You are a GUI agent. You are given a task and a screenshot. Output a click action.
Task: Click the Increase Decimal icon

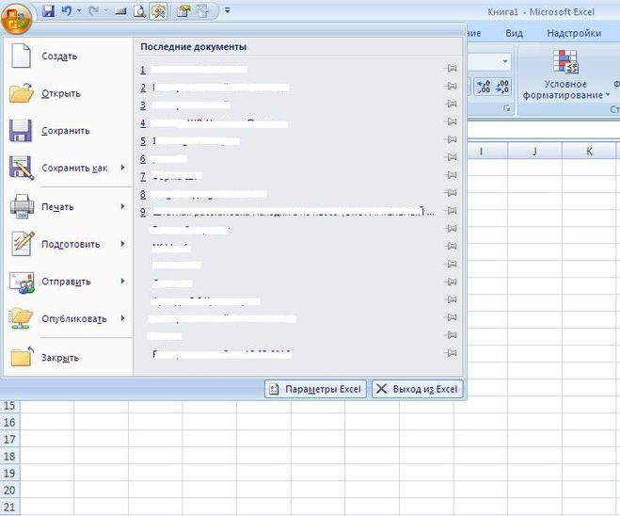coord(484,87)
